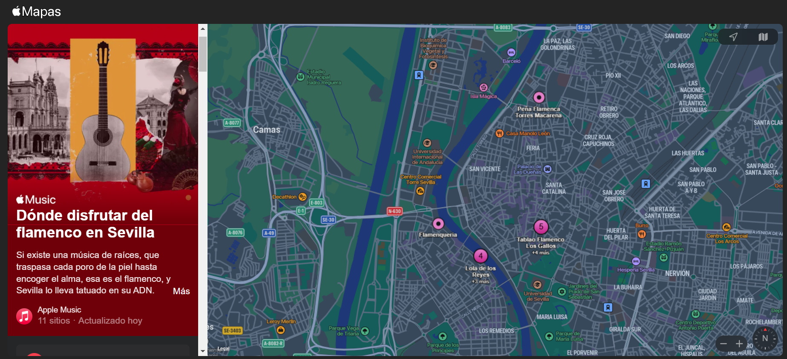Click the sidebar scrollbar thumb
The height and width of the screenshot is (359, 787).
203,54
